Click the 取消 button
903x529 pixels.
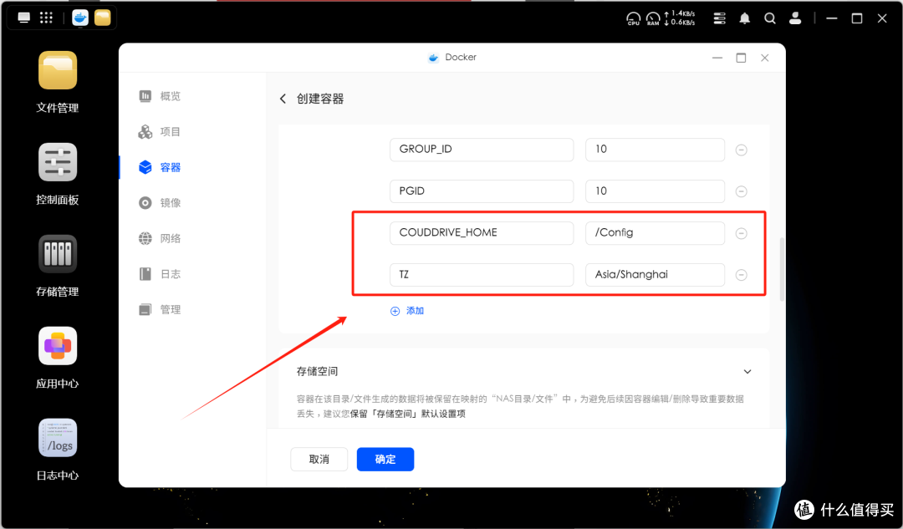pos(319,460)
